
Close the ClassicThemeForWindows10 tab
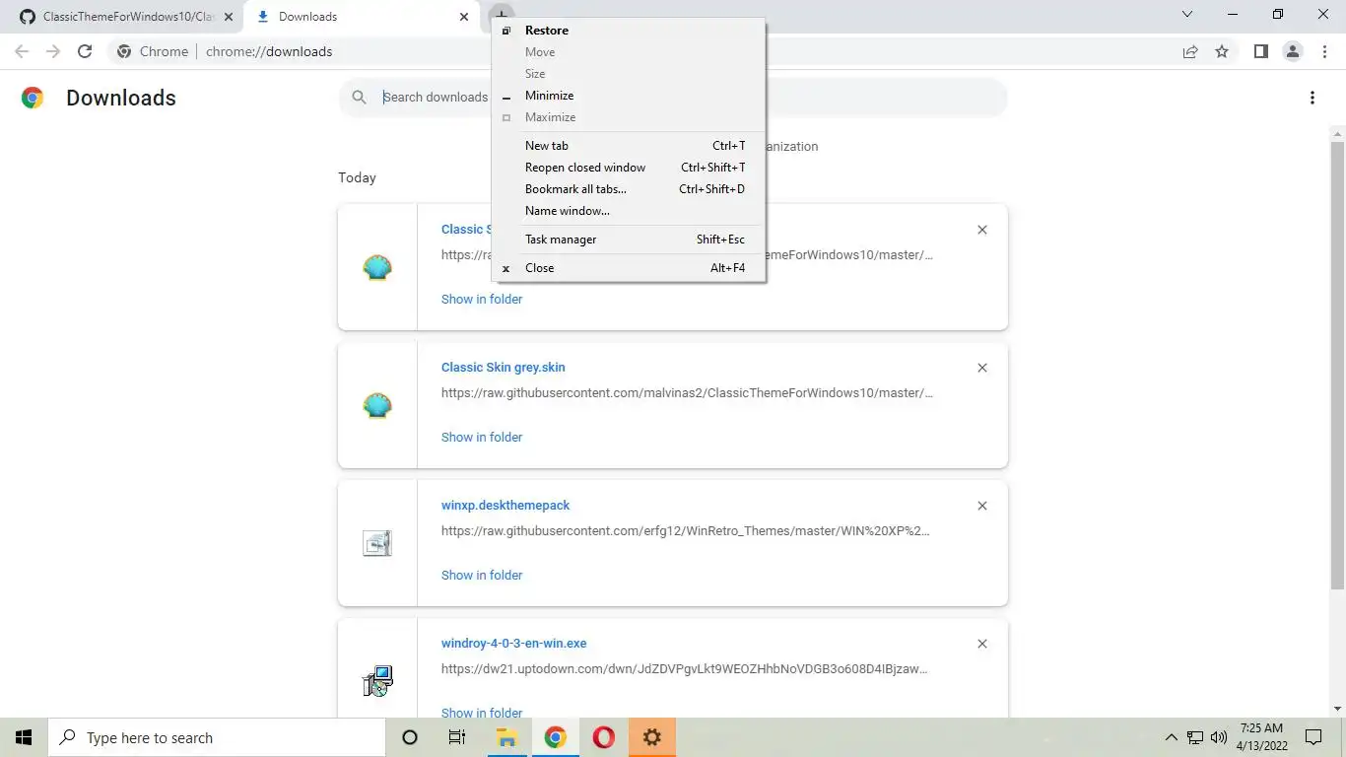pyautogui.click(x=229, y=17)
